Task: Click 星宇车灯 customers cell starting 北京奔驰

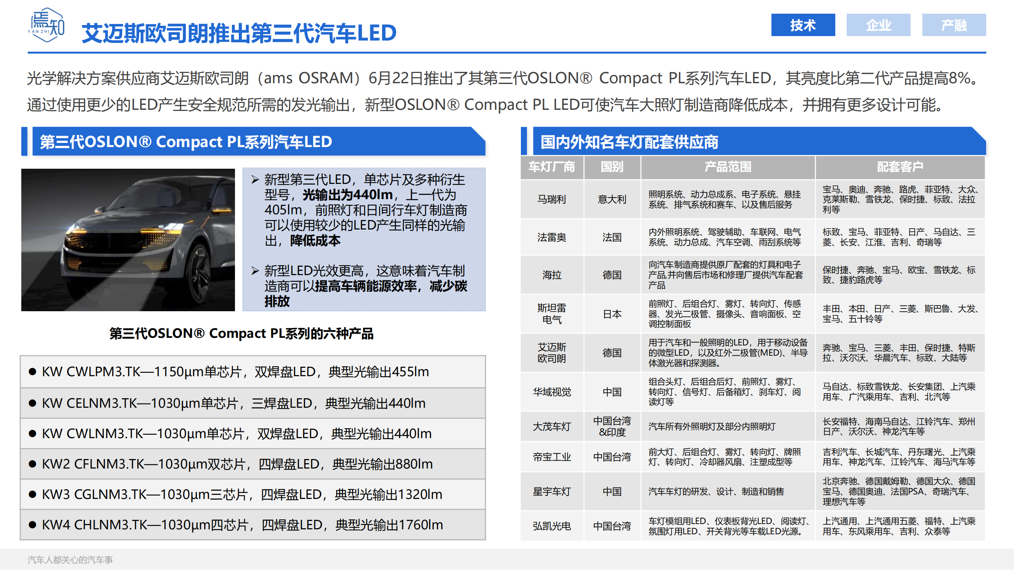Action: (x=900, y=492)
